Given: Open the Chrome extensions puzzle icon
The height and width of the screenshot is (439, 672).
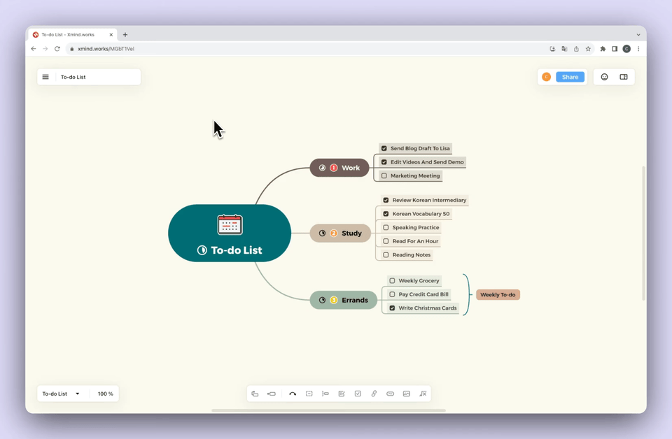Looking at the screenshot, I should tap(603, 49).
